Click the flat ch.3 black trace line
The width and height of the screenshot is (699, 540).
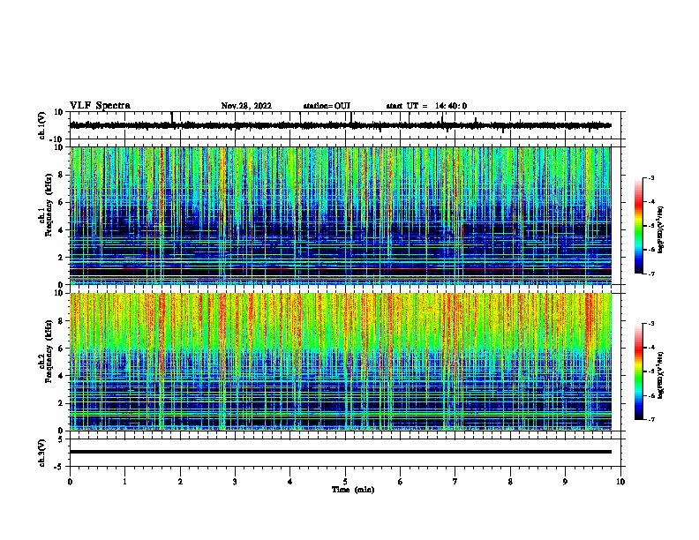tap(341, 452)
